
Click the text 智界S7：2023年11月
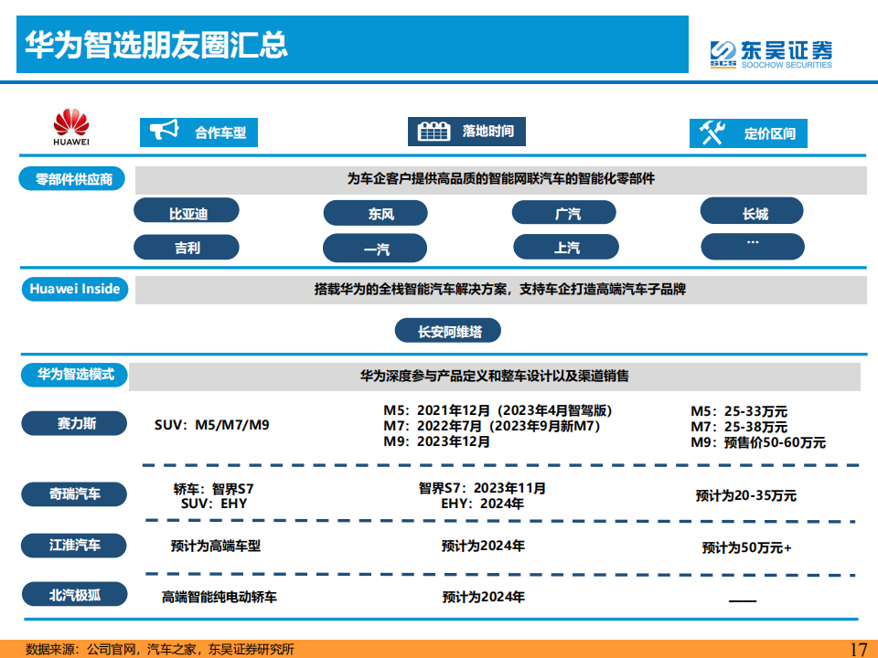(x=482, y=488)
